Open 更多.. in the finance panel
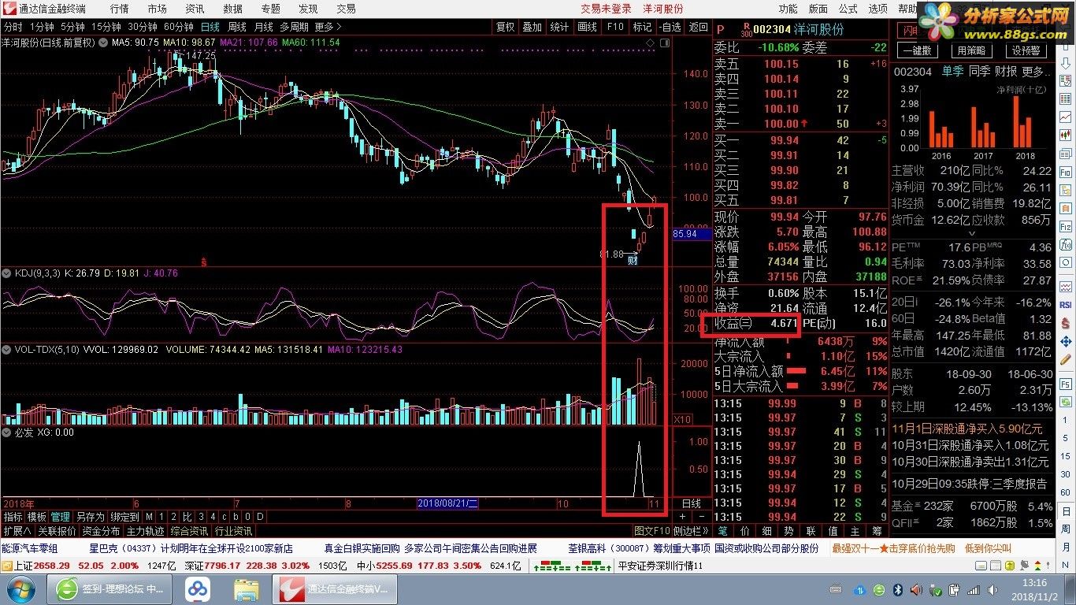The width and height of the screenshot is (1076, 605). [1037, 72]
